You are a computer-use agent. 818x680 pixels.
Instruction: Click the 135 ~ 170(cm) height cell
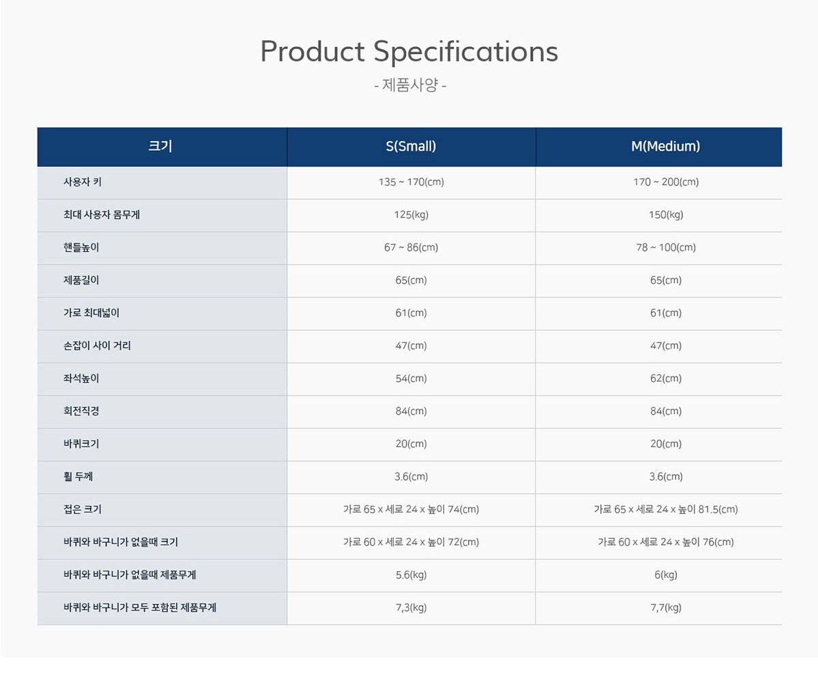[411, 182]
